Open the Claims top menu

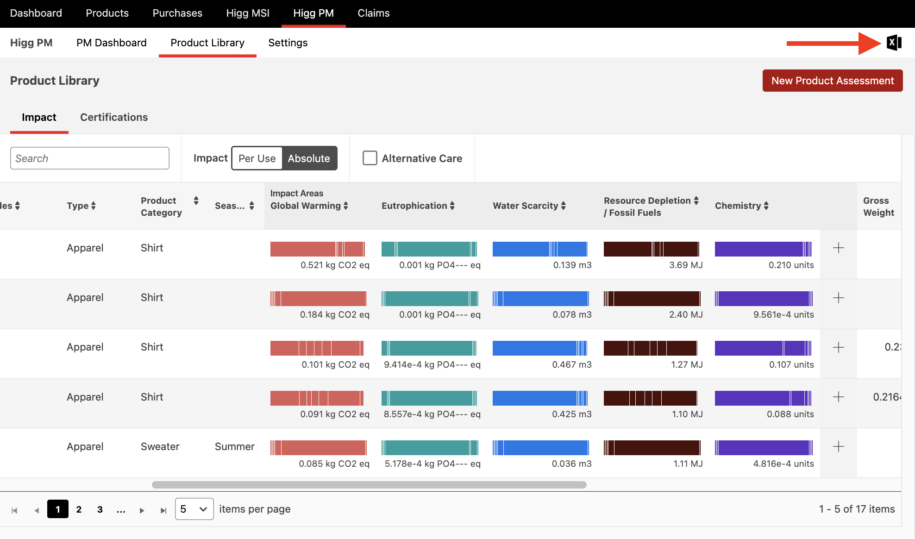coord(374,13)
